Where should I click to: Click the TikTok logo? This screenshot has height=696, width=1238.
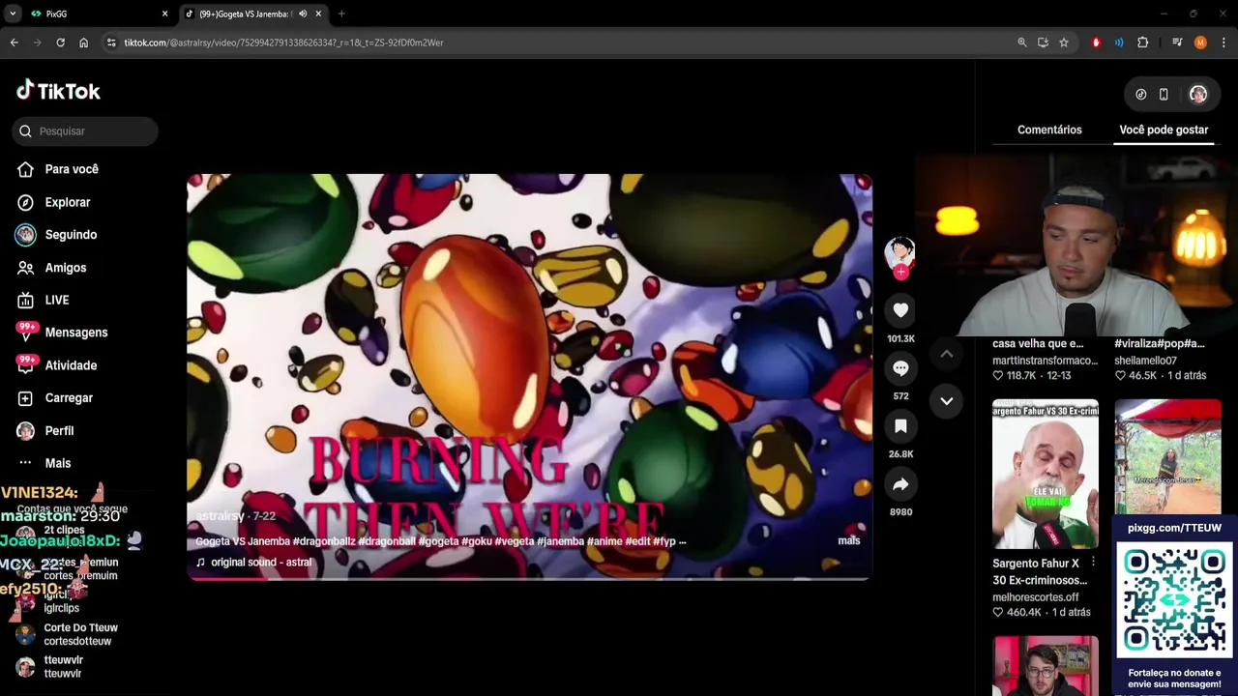tap(58, 91)
